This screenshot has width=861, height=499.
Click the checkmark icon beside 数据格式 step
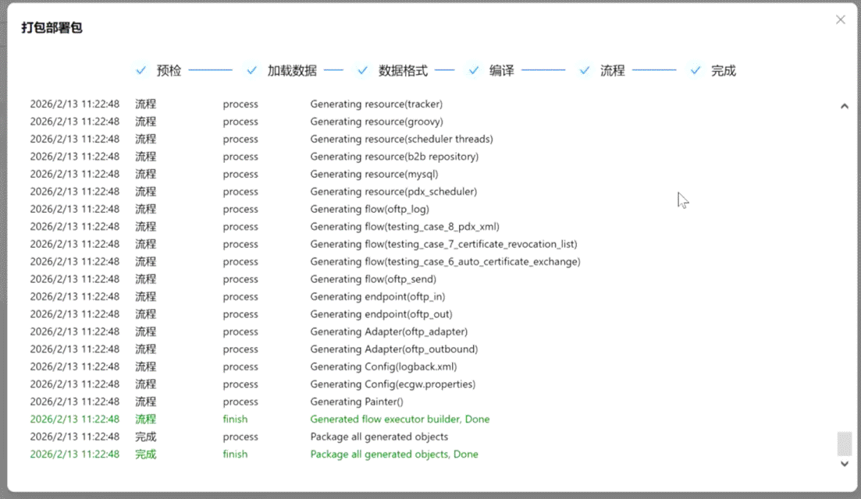[363, 70]
